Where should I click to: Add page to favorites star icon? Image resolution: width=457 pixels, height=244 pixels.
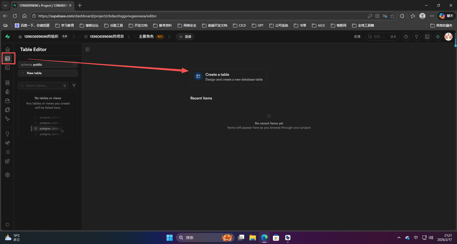coord(392,16)
